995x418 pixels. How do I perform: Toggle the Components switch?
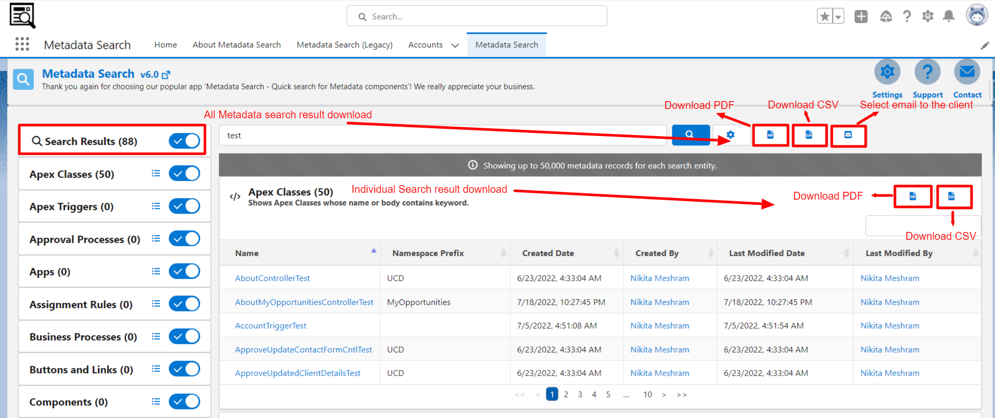pos(185,402)
